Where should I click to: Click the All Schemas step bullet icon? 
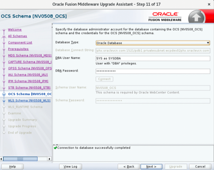(4, 36)
